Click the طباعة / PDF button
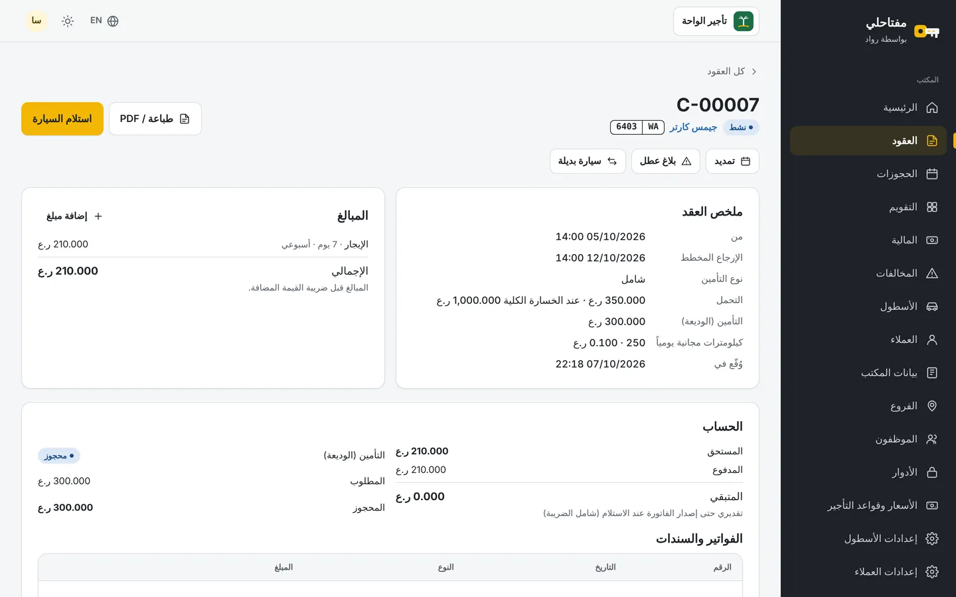956x597 pixels. 155,119
